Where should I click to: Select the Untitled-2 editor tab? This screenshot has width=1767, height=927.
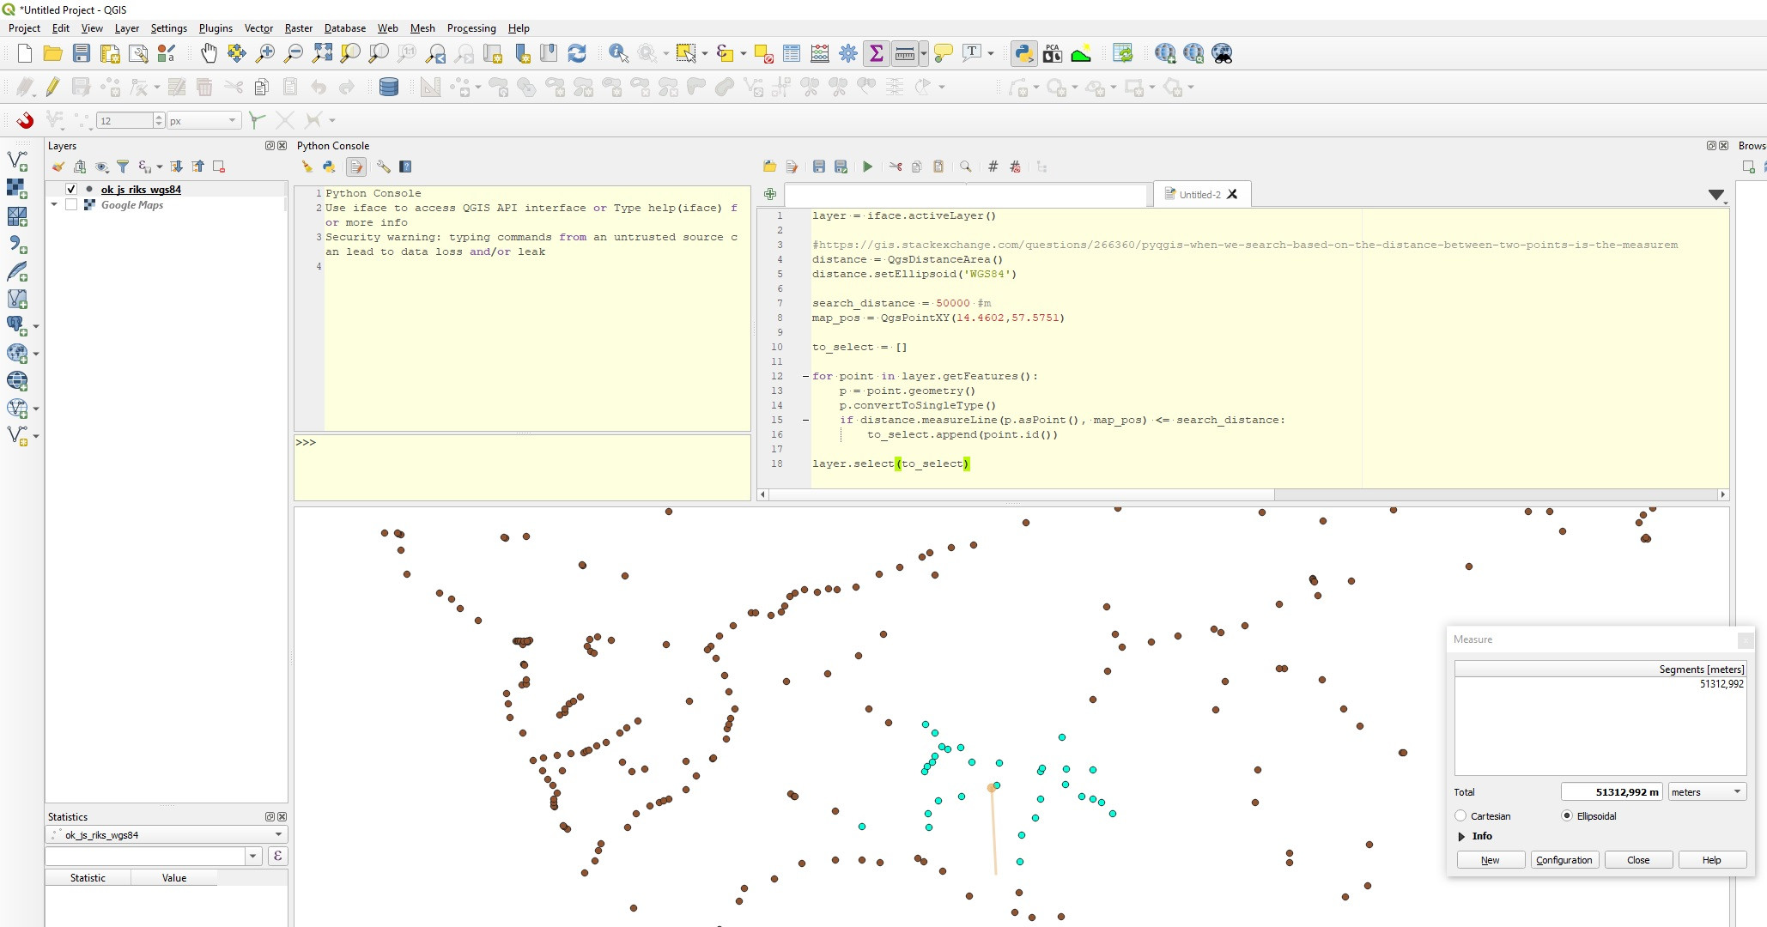point(1199,195)
